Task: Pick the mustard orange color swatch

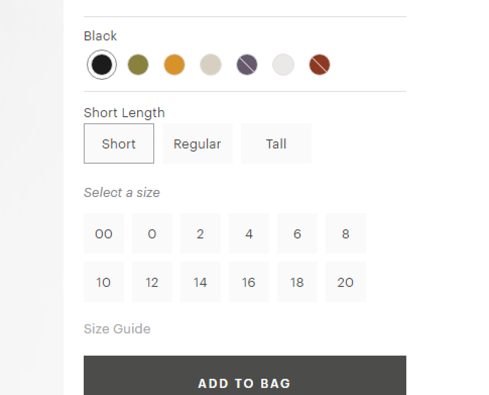Action: click(174, 65)
